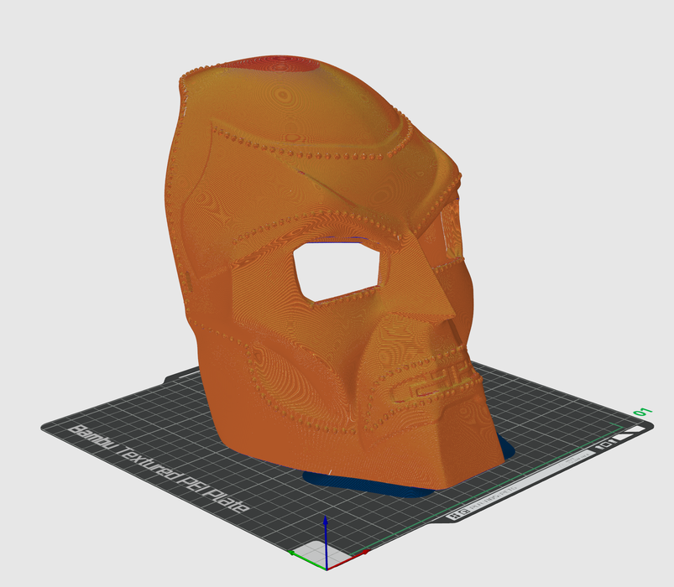The image size is (674, 587).
Task: Click the Bambu Textured PEI Plate label
Action: tap(161, 470)
